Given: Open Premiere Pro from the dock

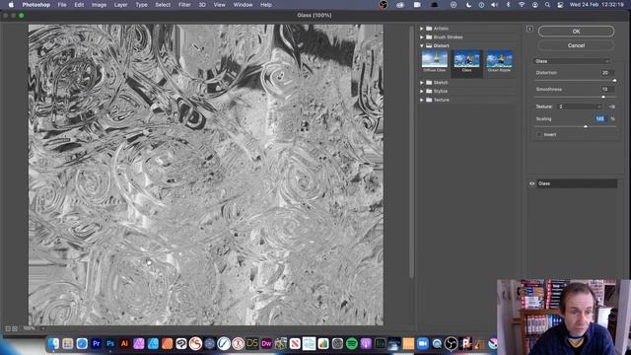Looking at the screenshot, I should coord(97,344).
